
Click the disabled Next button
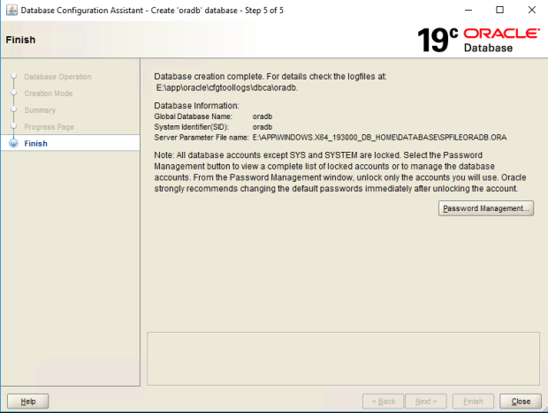coord(426,402)
